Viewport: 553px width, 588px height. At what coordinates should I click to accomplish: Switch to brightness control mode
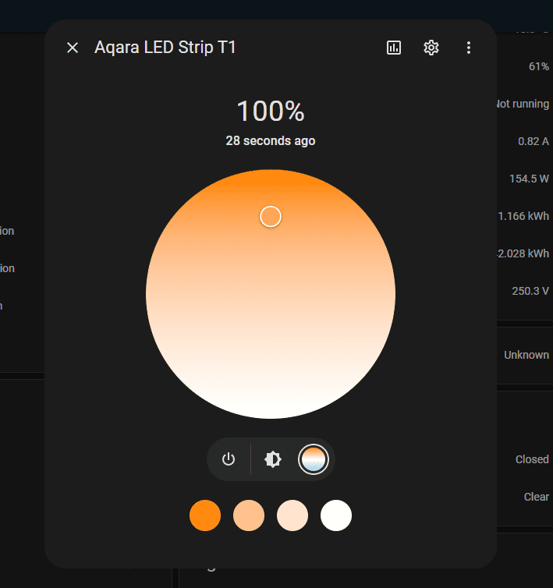(273, 459)
